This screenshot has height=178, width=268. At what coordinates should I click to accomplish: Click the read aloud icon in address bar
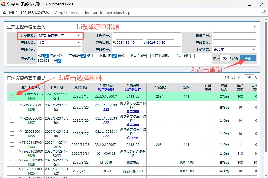[x=264, y=13]
